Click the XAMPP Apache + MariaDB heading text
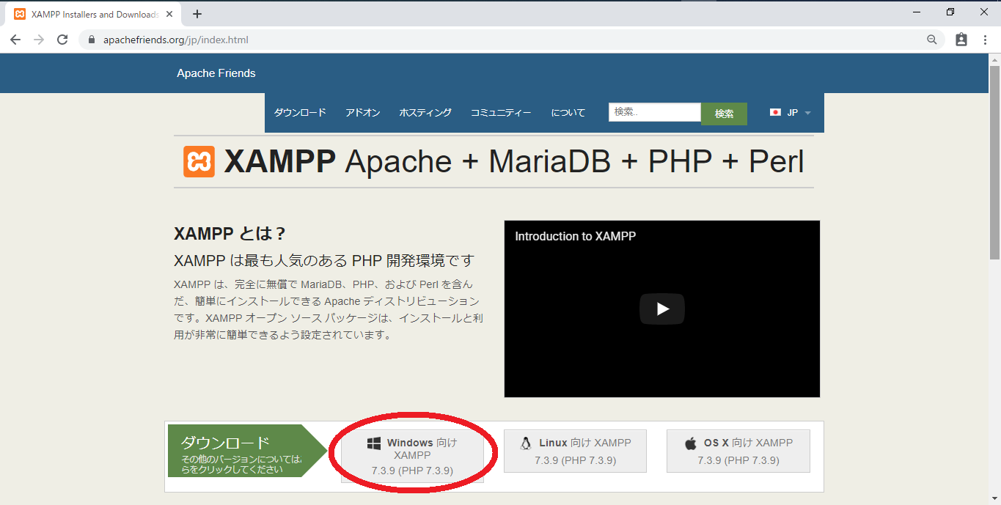The image size is (1001, 505). click(514, 161)
